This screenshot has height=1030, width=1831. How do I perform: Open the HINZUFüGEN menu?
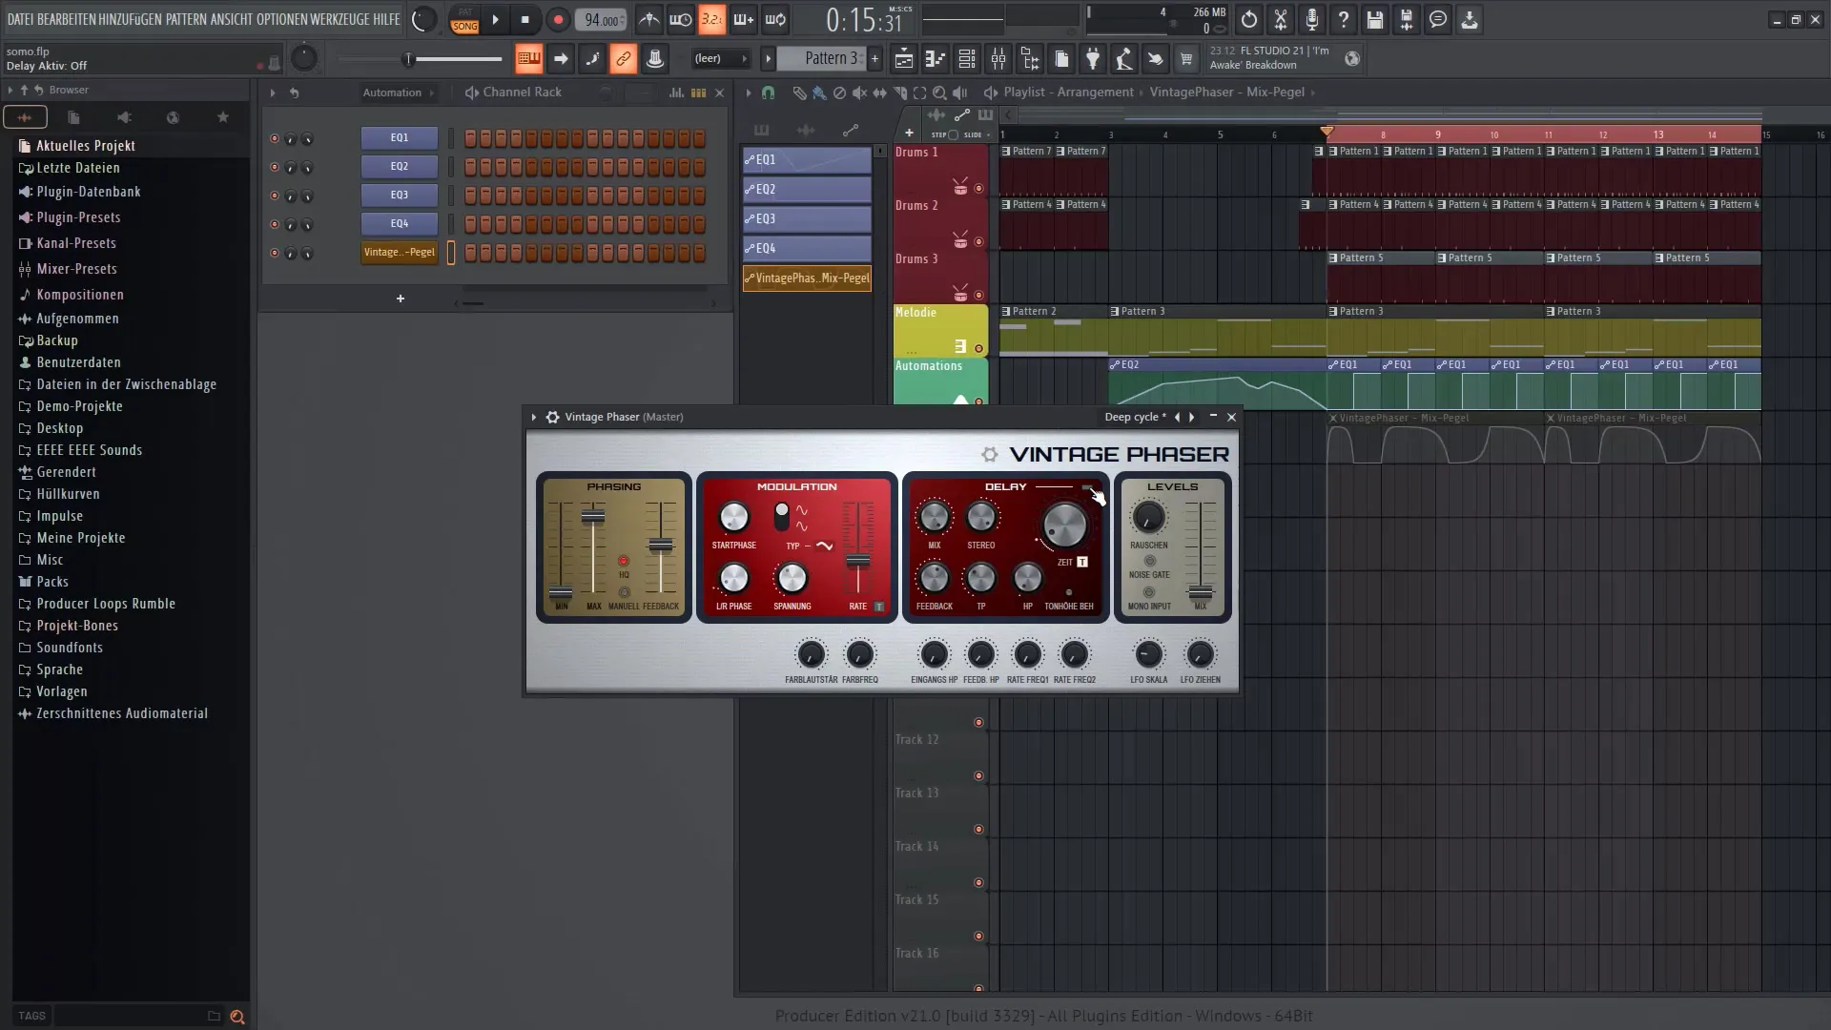click(x=130, y=19)
